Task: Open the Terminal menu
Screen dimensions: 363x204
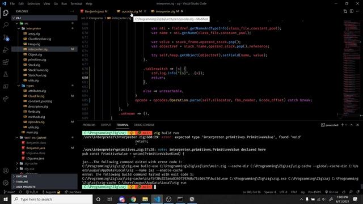Action: coord(77,4)
